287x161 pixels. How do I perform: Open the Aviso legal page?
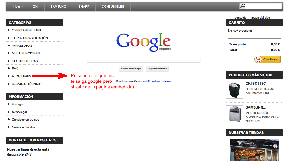tap(19, 112)
